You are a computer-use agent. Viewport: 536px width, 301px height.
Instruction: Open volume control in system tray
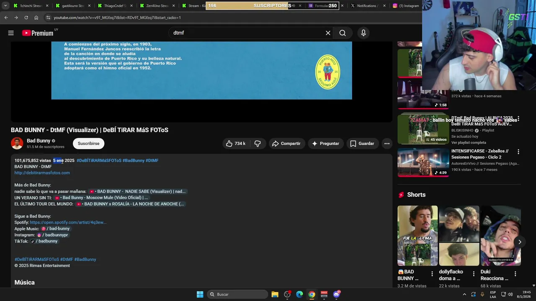[x=510, y=294]
